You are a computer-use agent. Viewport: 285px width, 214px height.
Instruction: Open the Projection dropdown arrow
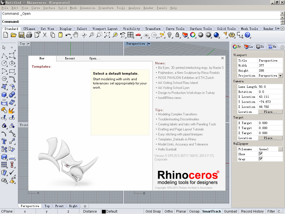(281, 76)
